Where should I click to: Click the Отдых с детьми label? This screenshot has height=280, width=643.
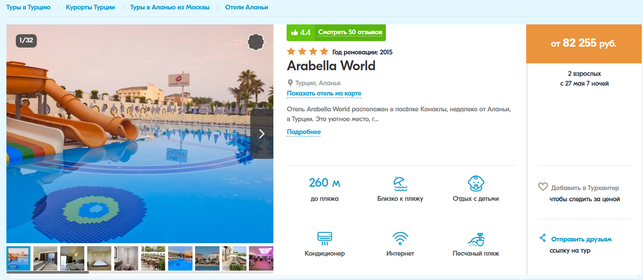tap(476, 199)
